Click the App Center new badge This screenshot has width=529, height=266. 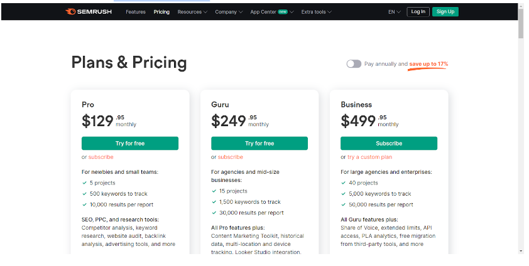pos(283,11)
